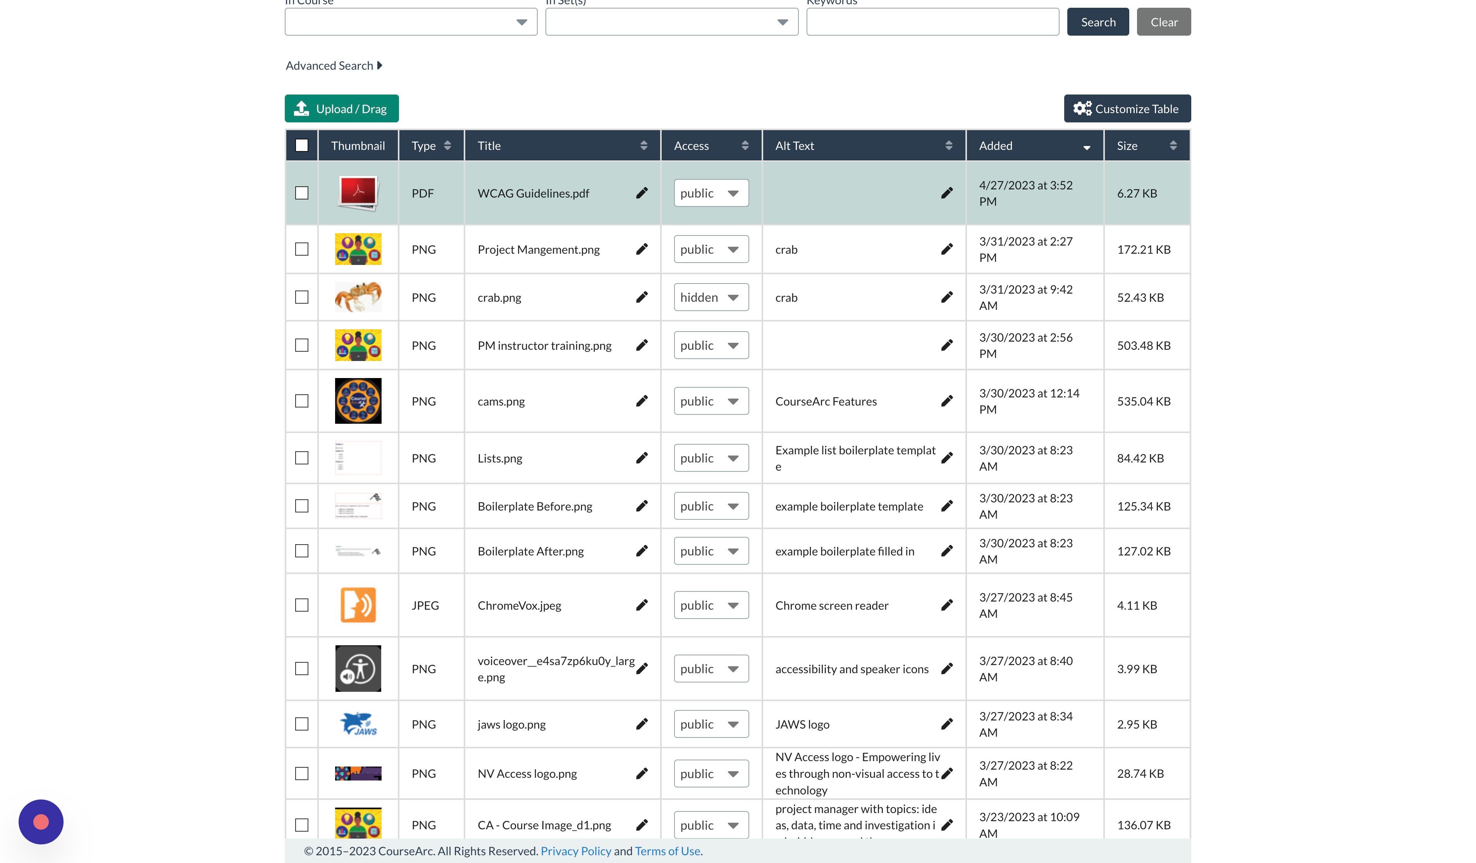
Task: Edit title of Boilerplate Before.png
Action: click(x=642, y=505)
